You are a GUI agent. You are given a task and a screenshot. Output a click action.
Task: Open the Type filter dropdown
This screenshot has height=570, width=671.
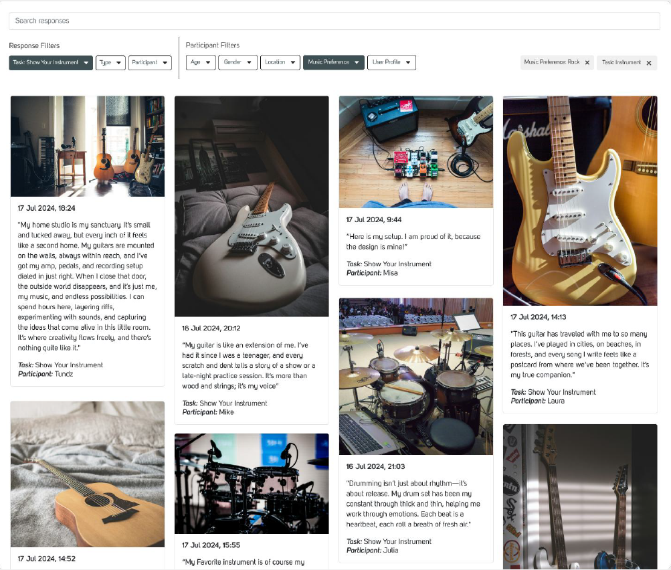pyautogui.click(x=110, y=62)
